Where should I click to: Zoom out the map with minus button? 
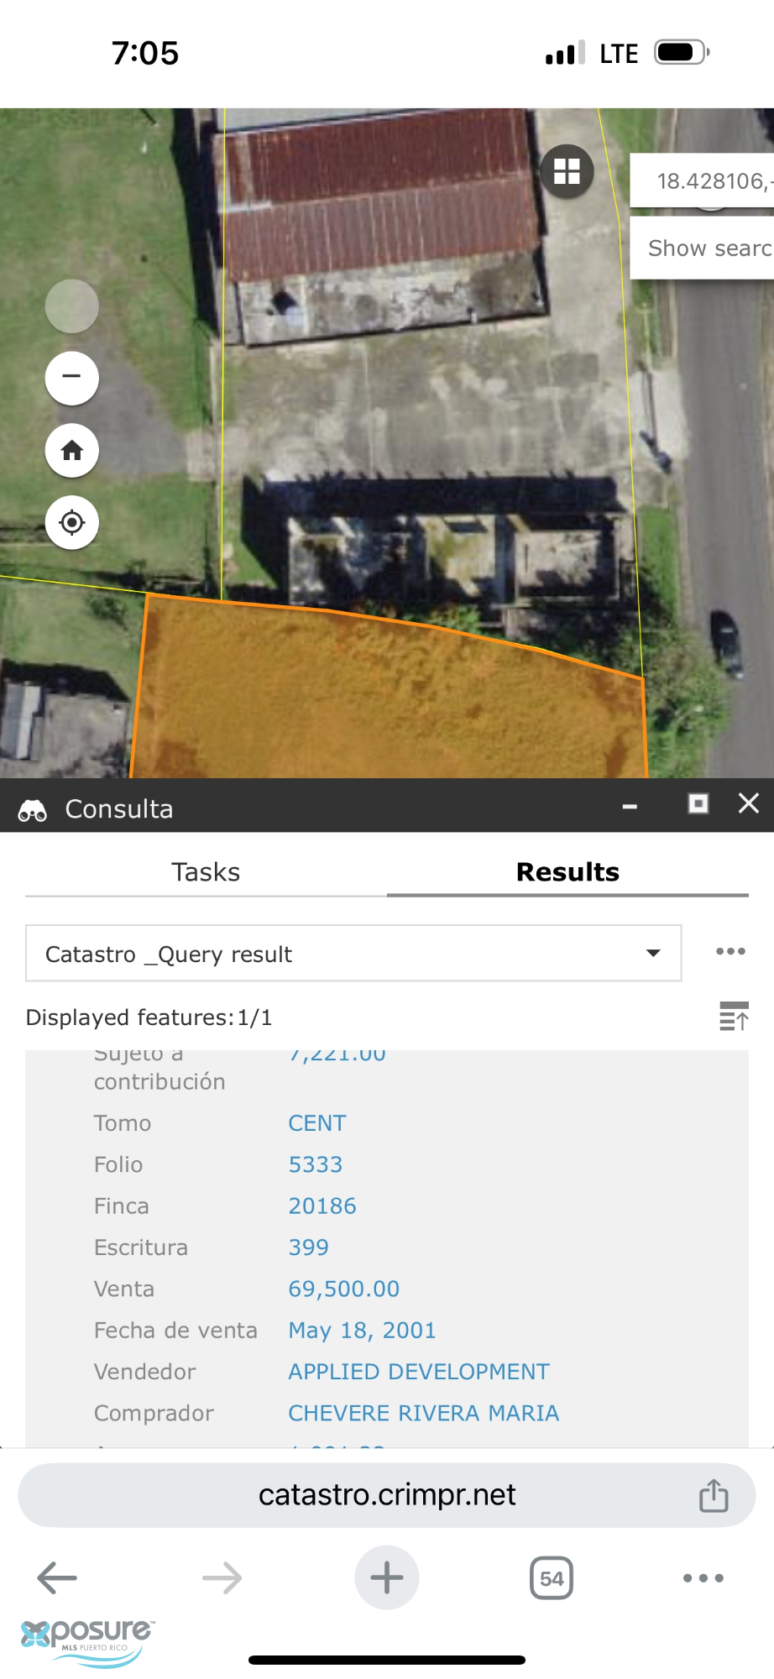(72, 378)
